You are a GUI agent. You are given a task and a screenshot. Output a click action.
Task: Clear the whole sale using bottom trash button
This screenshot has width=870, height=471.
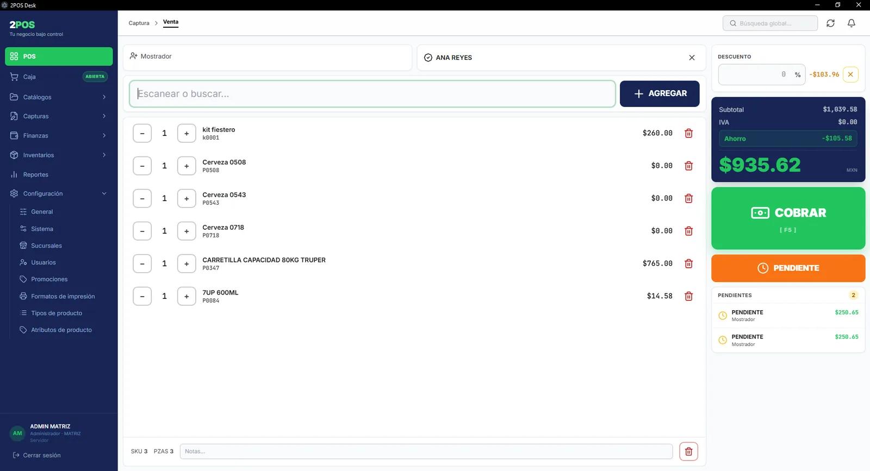point(688,451)
